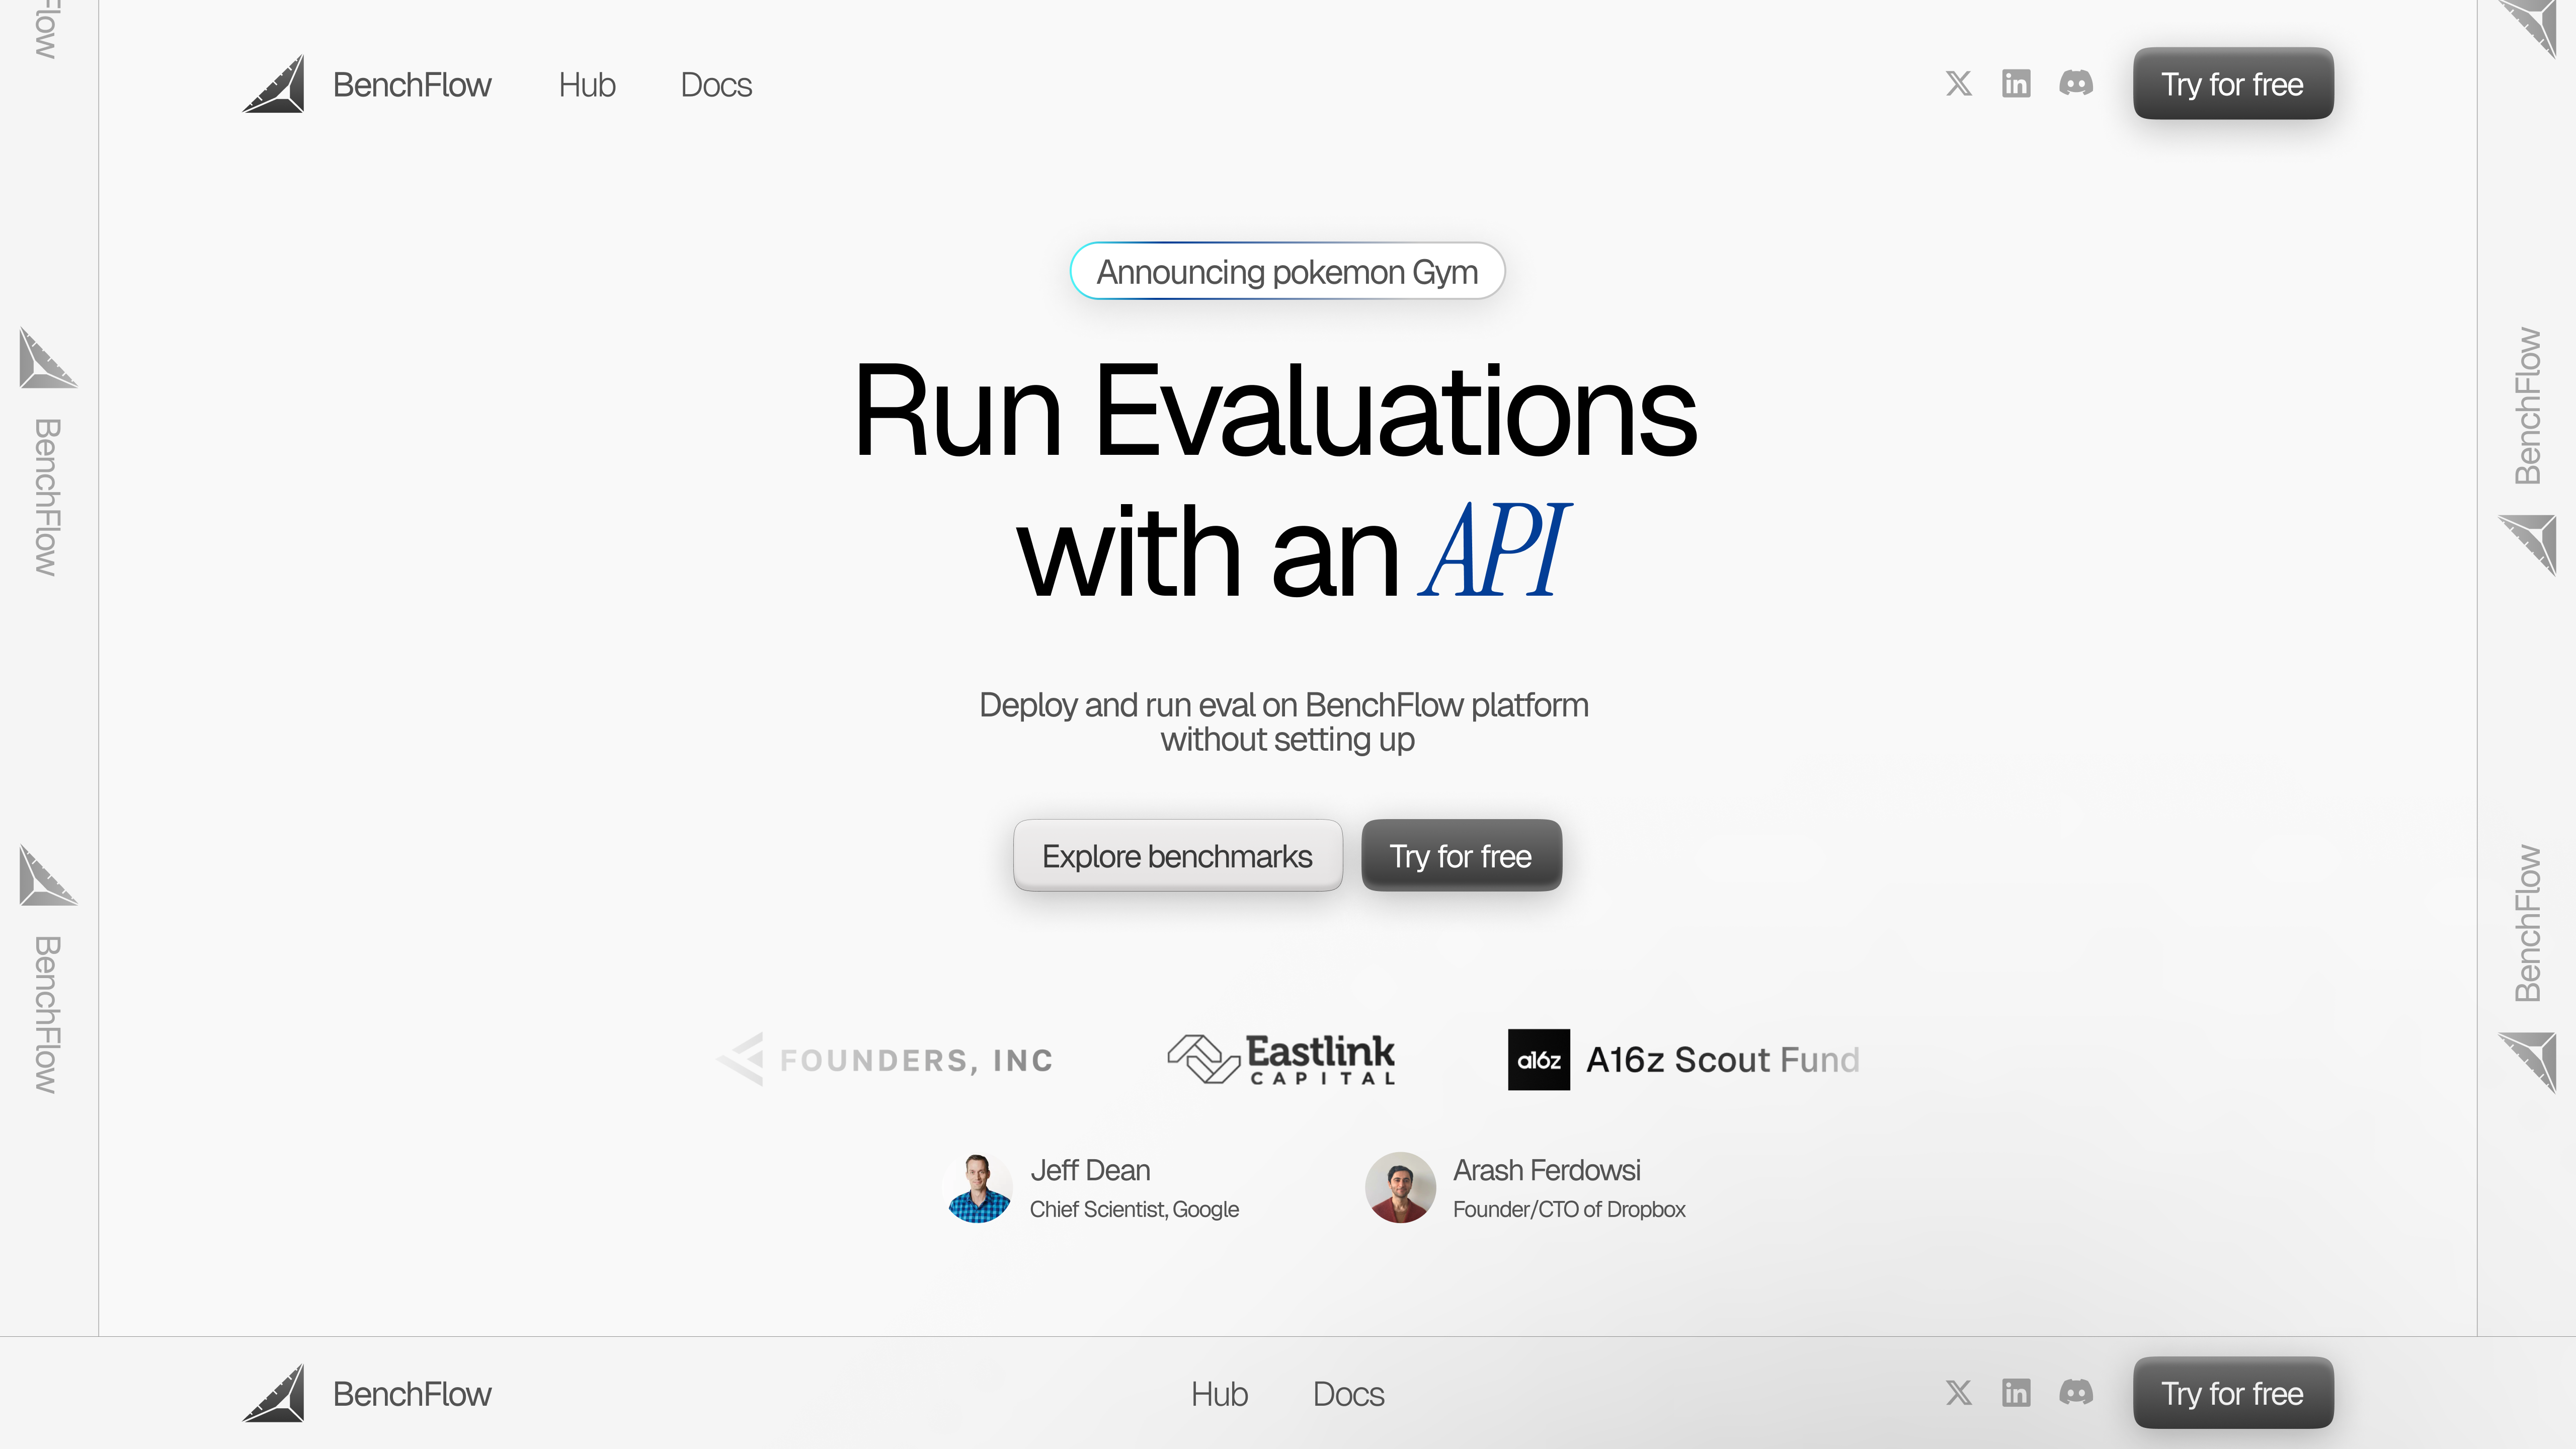
Task: Click Arash Ferdowsi's avatar photo
Action: 1400,1188
